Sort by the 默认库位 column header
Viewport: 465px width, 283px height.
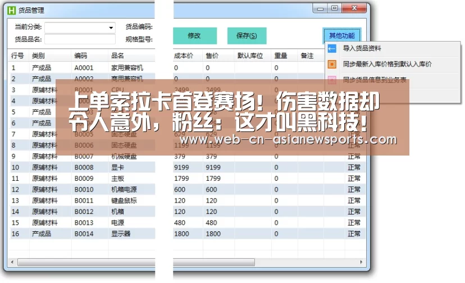click(x=250, y=56)
